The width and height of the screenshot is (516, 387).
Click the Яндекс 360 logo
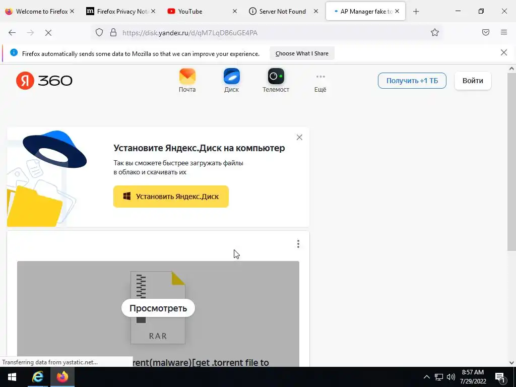pyautogui.click(x=44, y=81)
